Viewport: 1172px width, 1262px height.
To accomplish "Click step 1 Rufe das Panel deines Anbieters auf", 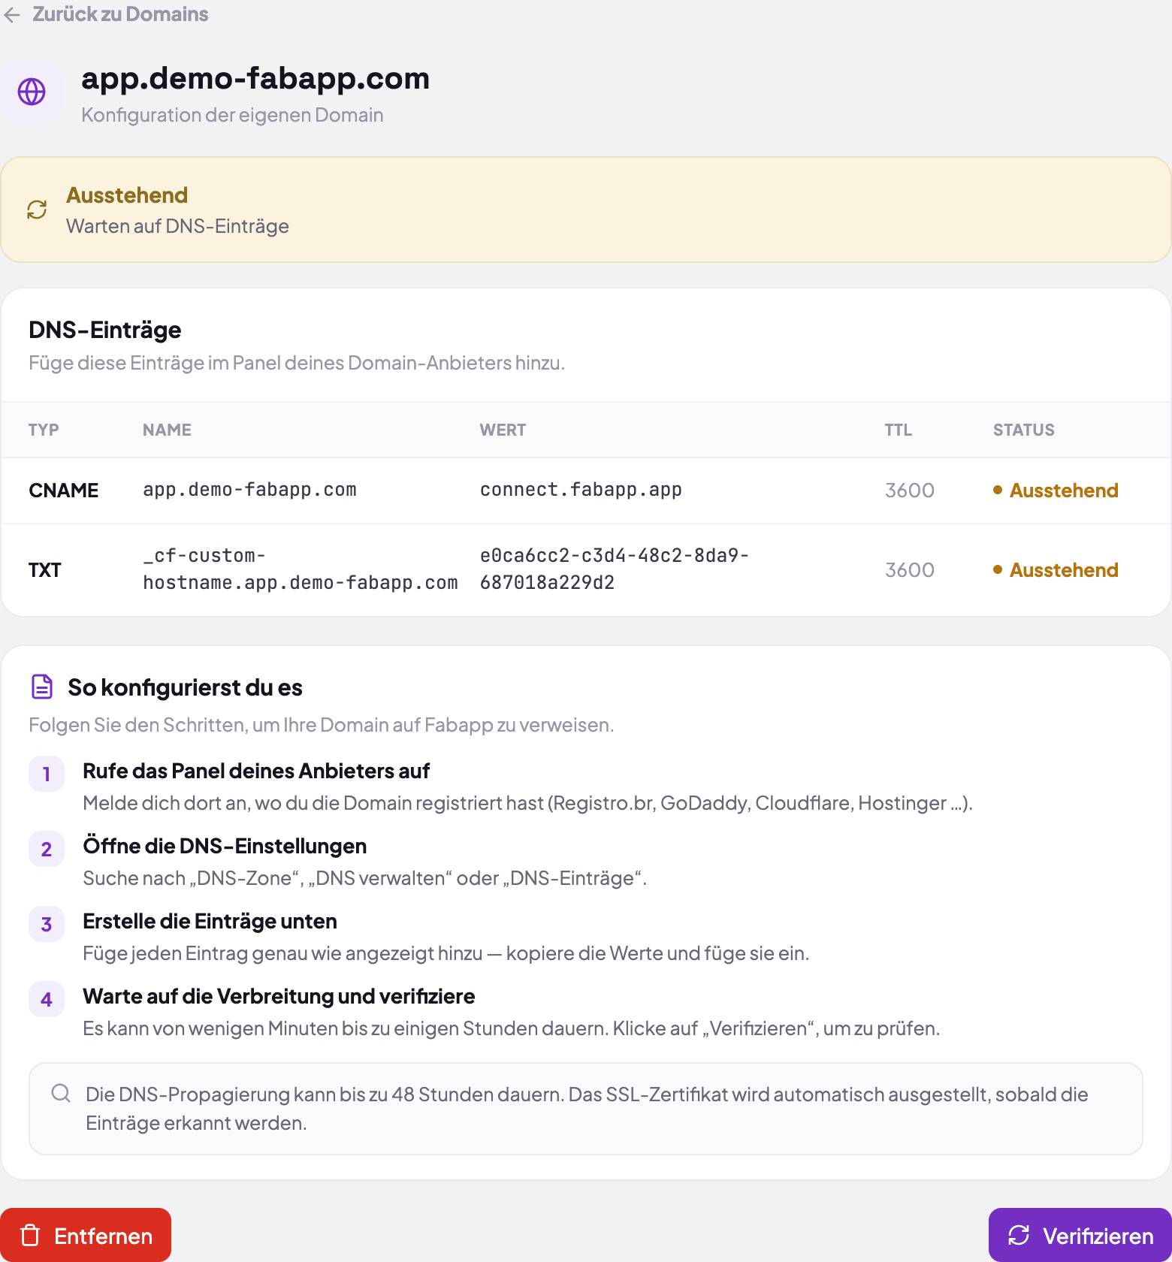I will (256, 771).
